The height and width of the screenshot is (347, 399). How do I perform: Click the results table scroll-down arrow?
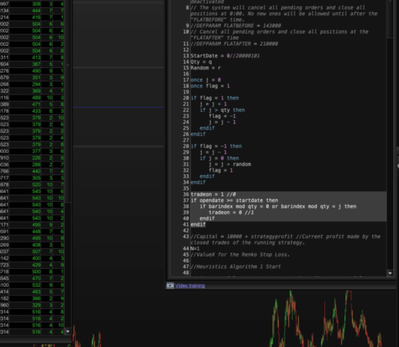pyautogui.click(x=68, y=332)
